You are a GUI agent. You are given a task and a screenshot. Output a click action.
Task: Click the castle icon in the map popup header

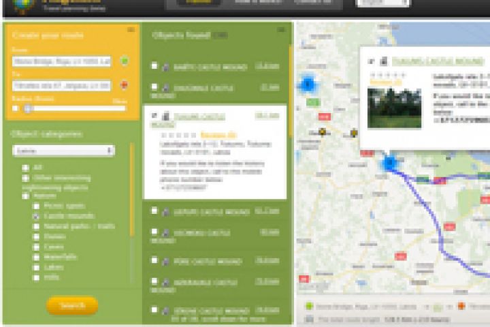click(x=384, y=61)
